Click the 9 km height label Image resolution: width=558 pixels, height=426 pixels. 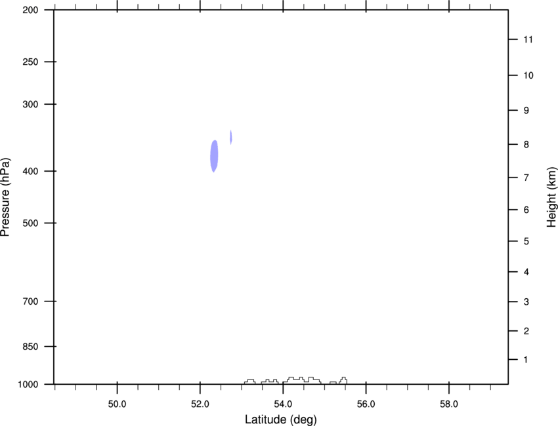(x=526, y=111)
